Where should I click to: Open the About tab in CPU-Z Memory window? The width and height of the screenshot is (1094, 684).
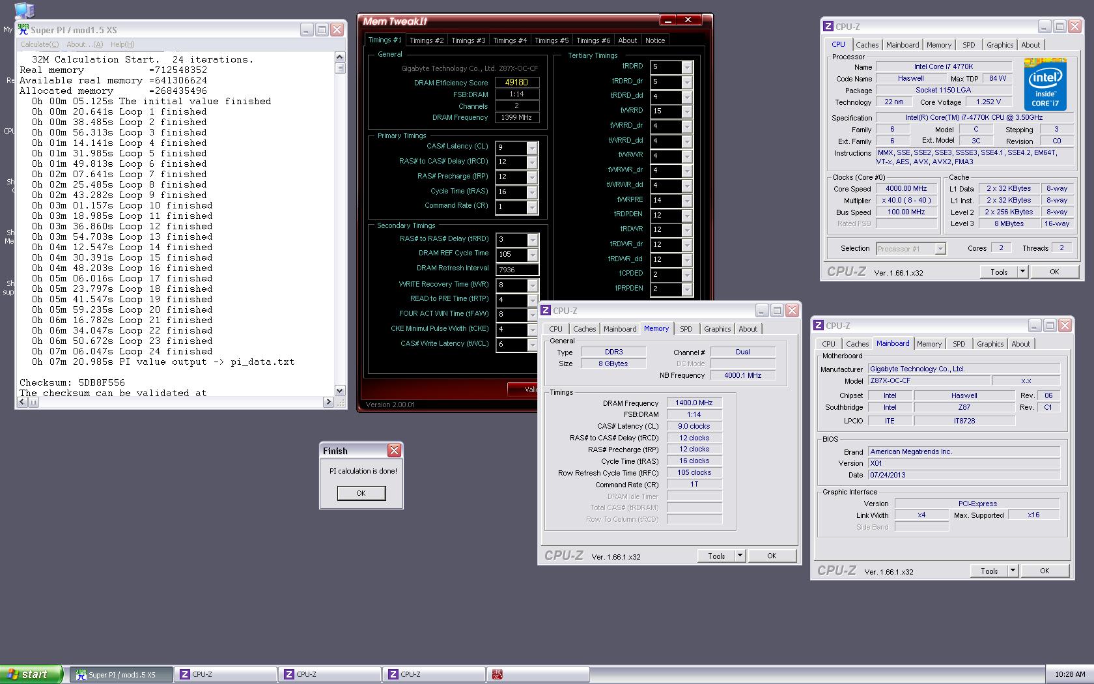point(748,329)
